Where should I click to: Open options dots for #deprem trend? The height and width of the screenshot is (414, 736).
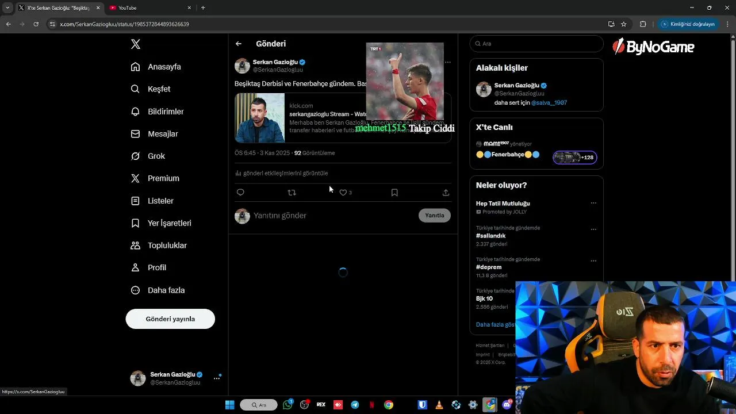(x=593, y=261)
